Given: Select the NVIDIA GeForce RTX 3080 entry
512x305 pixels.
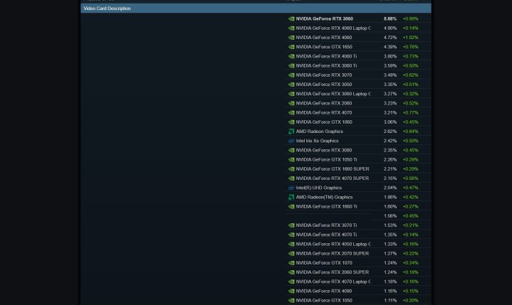Looking at the screenshot, I should tap(323, 150).
